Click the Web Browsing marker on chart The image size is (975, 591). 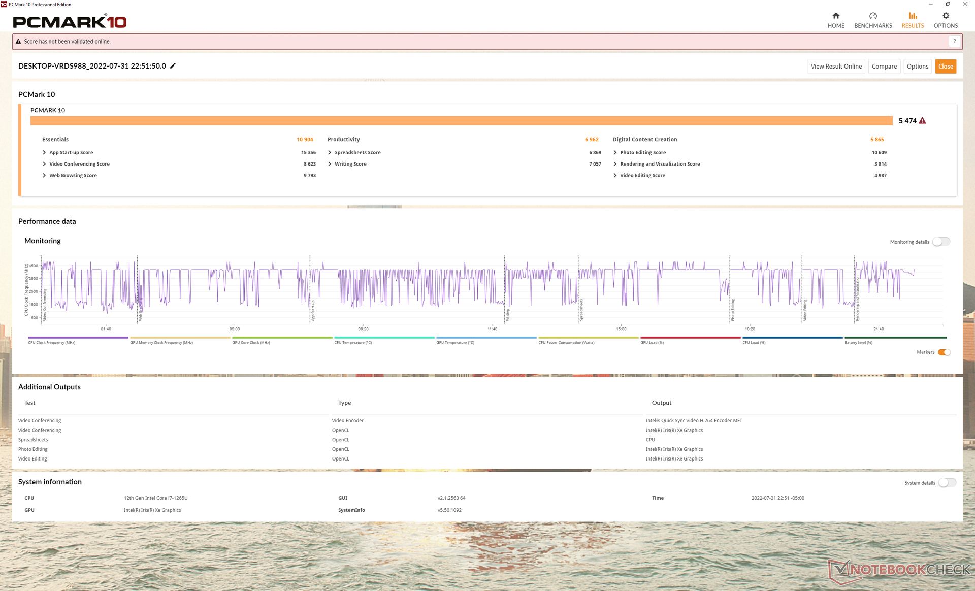(x=140, y=311)
